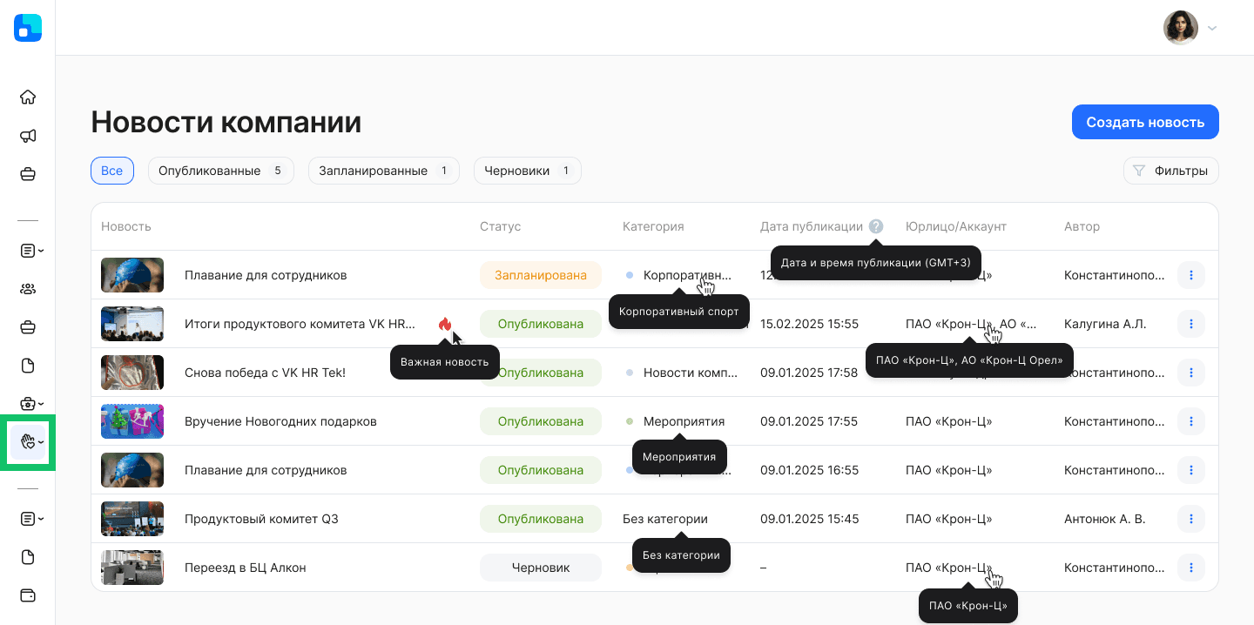Viewport: 1254px width, 625px height.
Task: Open the three-dot menu for Продуктовый комитет Q3
Action: tap(1190, 518)
